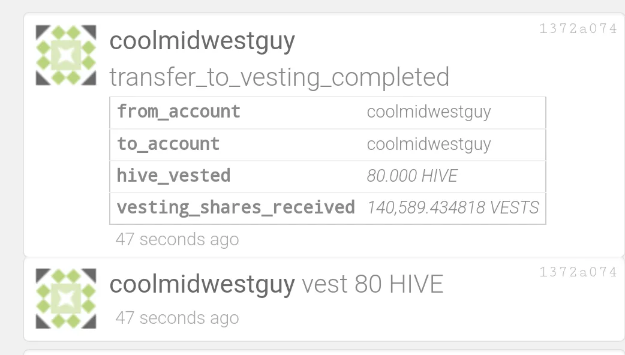625x355 pixels.
Task: Click the hive_vested field label
Action: point(174,176)
